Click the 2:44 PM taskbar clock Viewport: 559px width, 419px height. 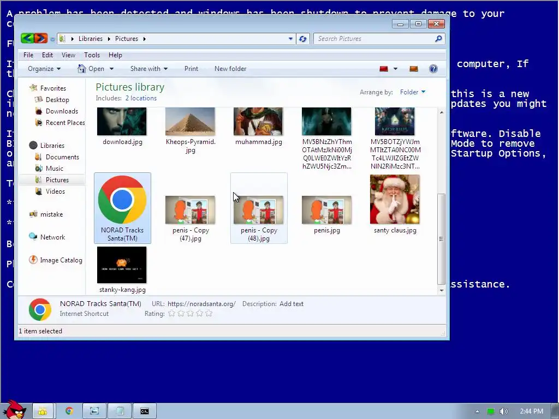(531, 411)
